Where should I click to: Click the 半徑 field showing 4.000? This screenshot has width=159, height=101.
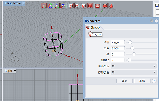(x=118, y=42)
